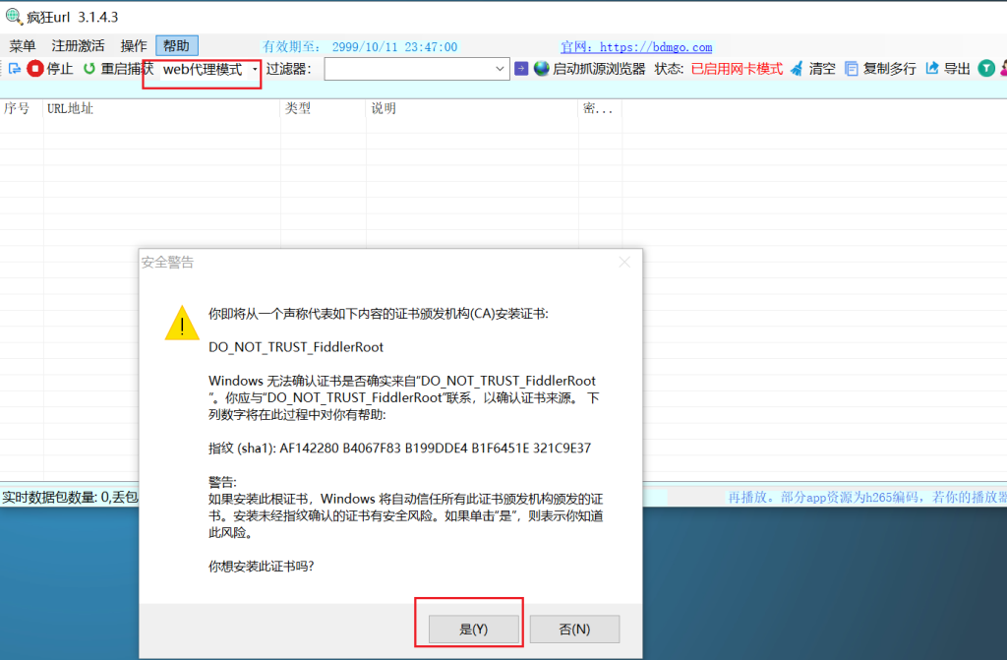The image size is (1007, 660).
Task: Expand the web代理模式 mode dropdown
Action: pyautogui.click(x=255, y=70)
